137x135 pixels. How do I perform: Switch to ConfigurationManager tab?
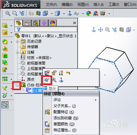(36, 23)
